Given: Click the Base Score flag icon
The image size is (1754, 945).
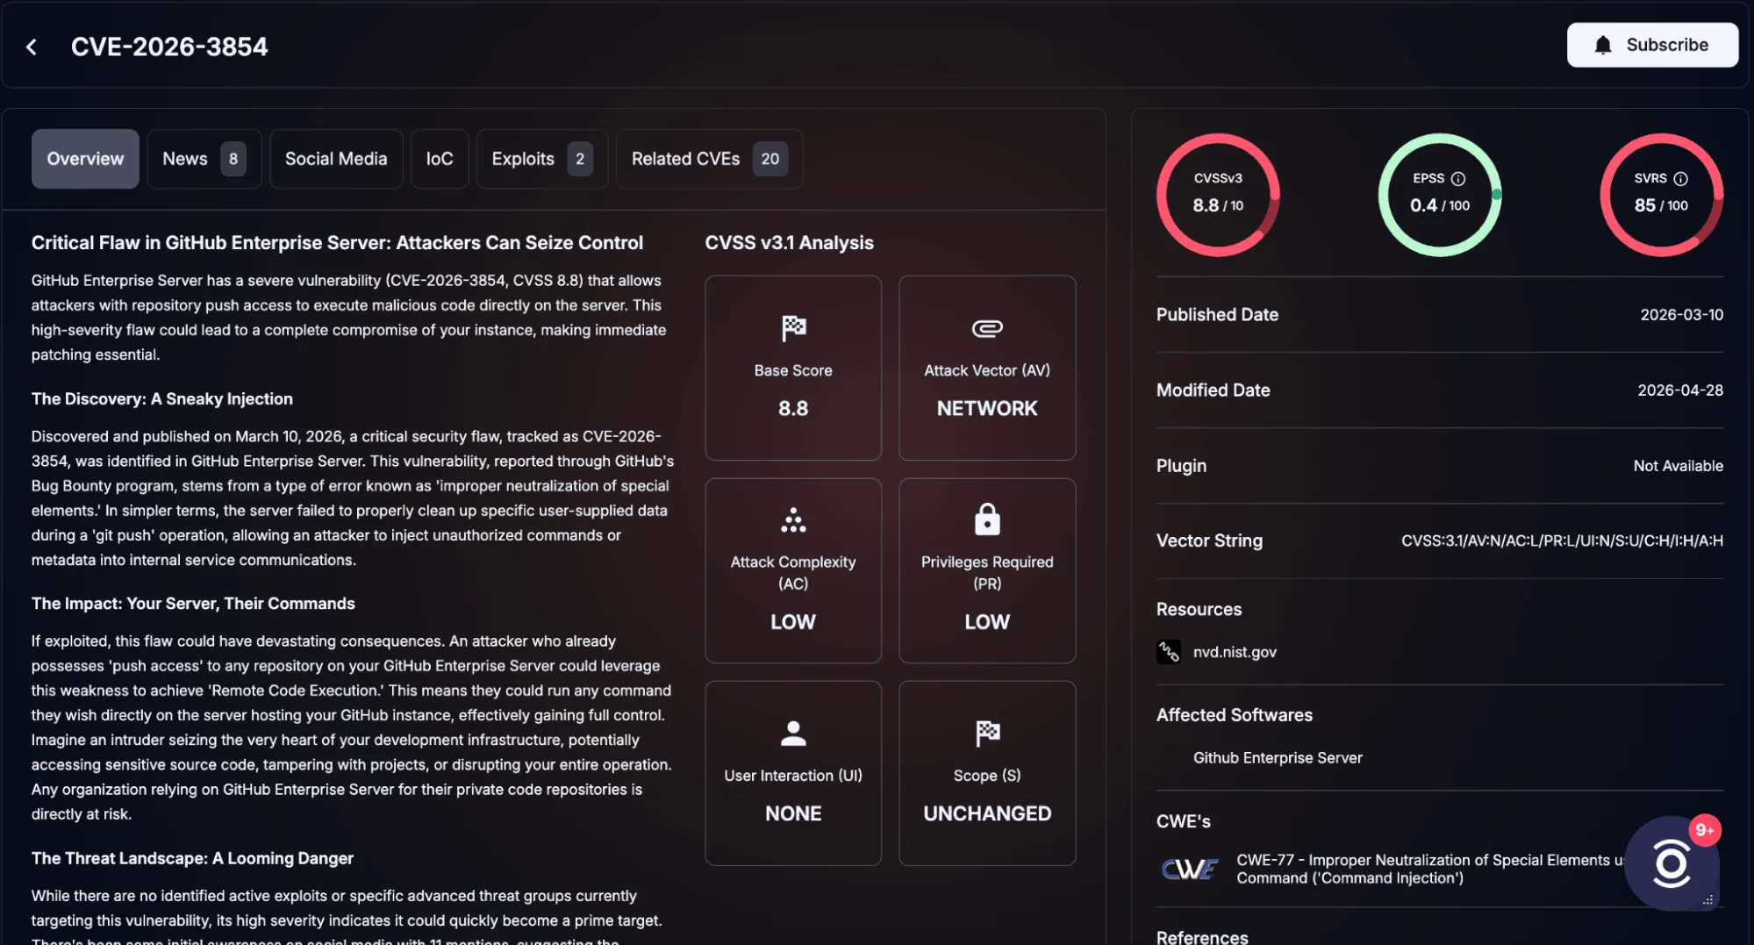Looking at the screenshot, I should [x=793, y=328].
